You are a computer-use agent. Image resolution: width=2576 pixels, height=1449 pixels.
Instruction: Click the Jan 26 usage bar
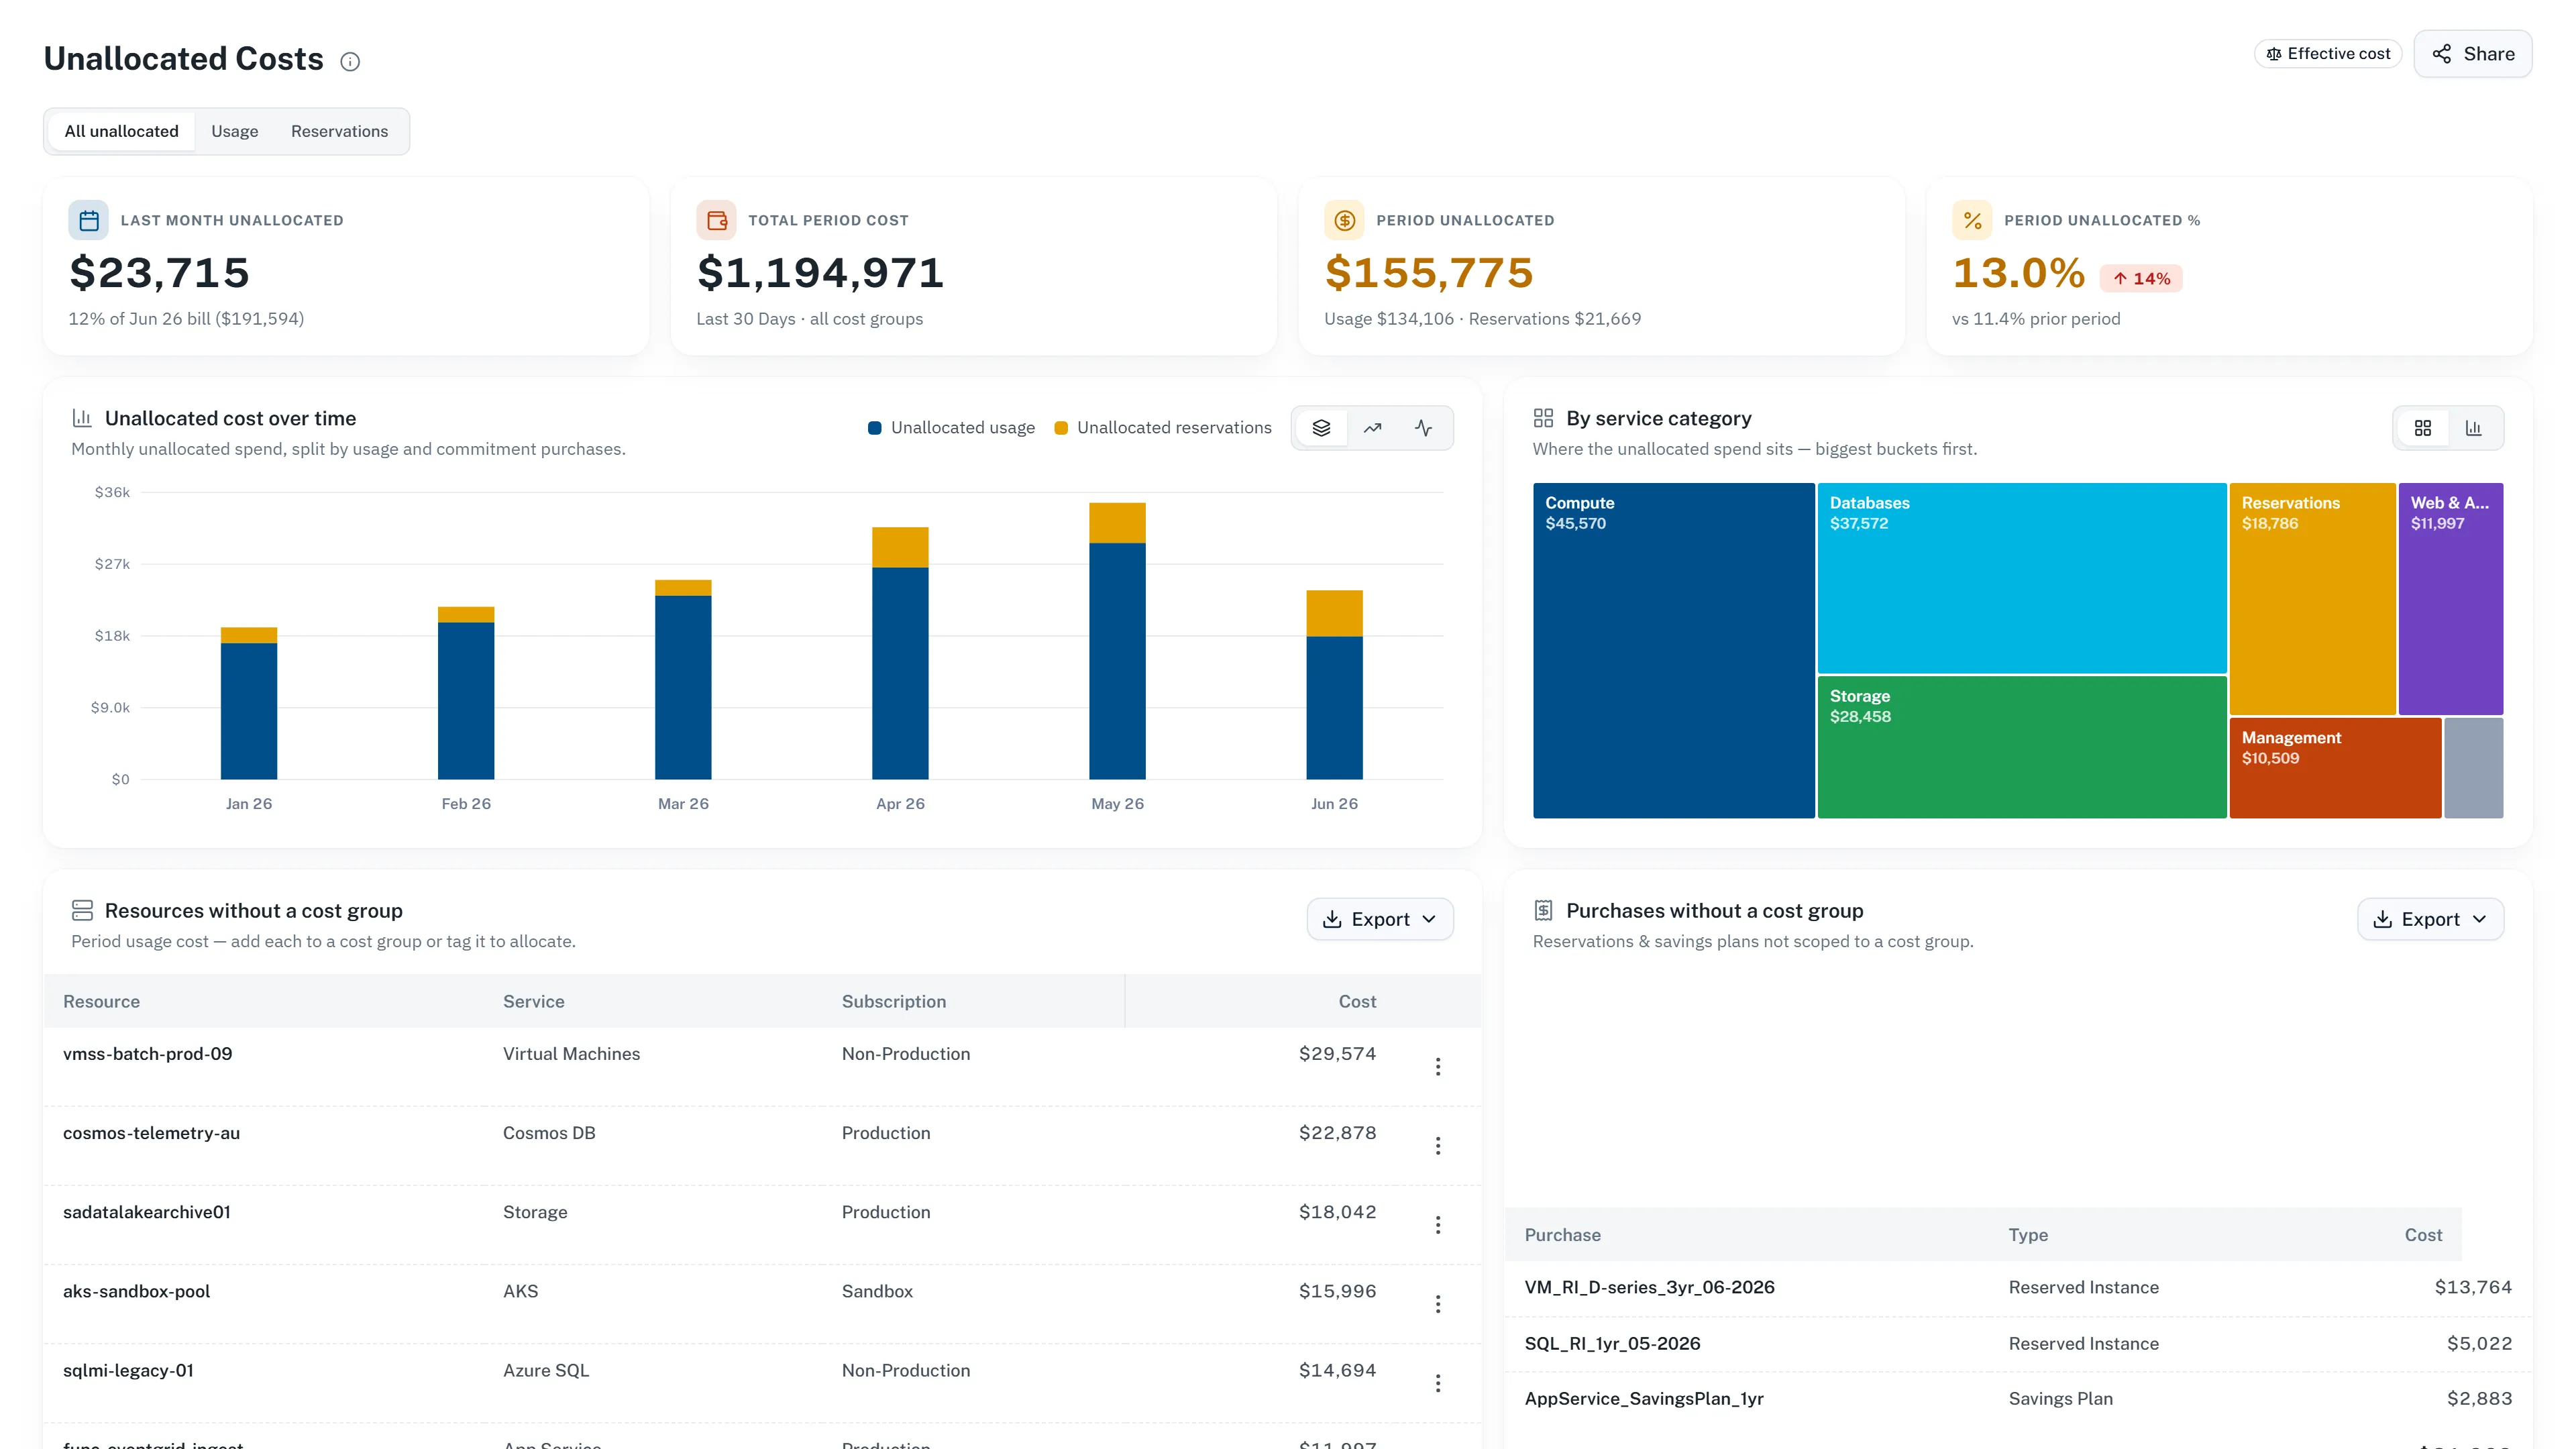coord(249,711)
